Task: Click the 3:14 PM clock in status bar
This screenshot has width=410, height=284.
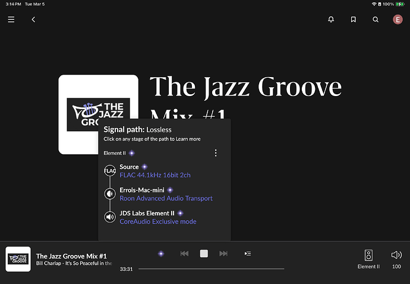Action: (13, 4)
